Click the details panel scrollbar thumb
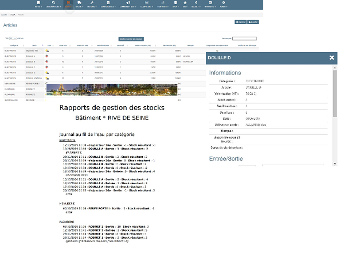 (335, 94)
